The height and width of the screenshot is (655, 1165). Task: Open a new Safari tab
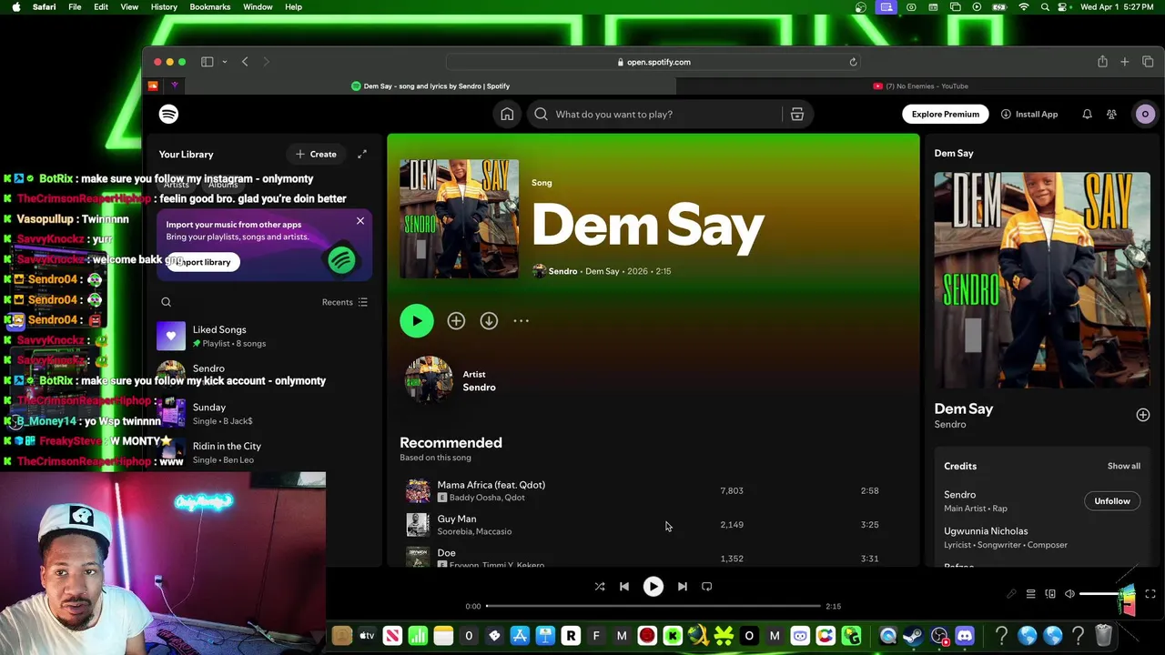[1125, 62]
